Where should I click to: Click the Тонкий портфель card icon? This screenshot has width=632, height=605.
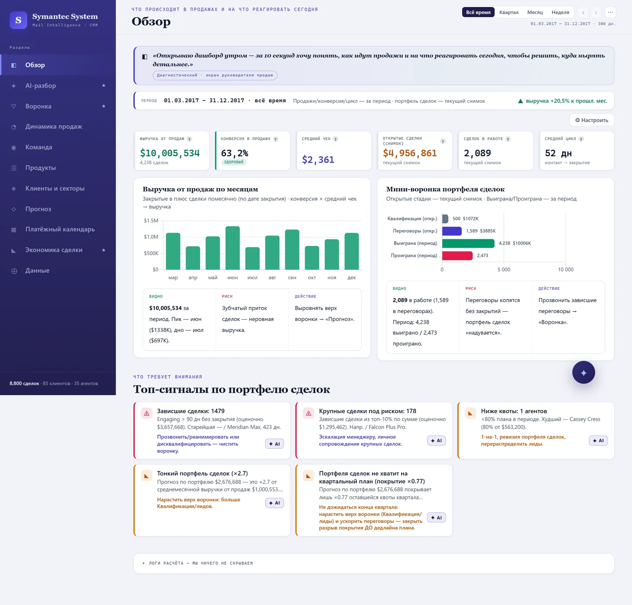click(147, 475)
